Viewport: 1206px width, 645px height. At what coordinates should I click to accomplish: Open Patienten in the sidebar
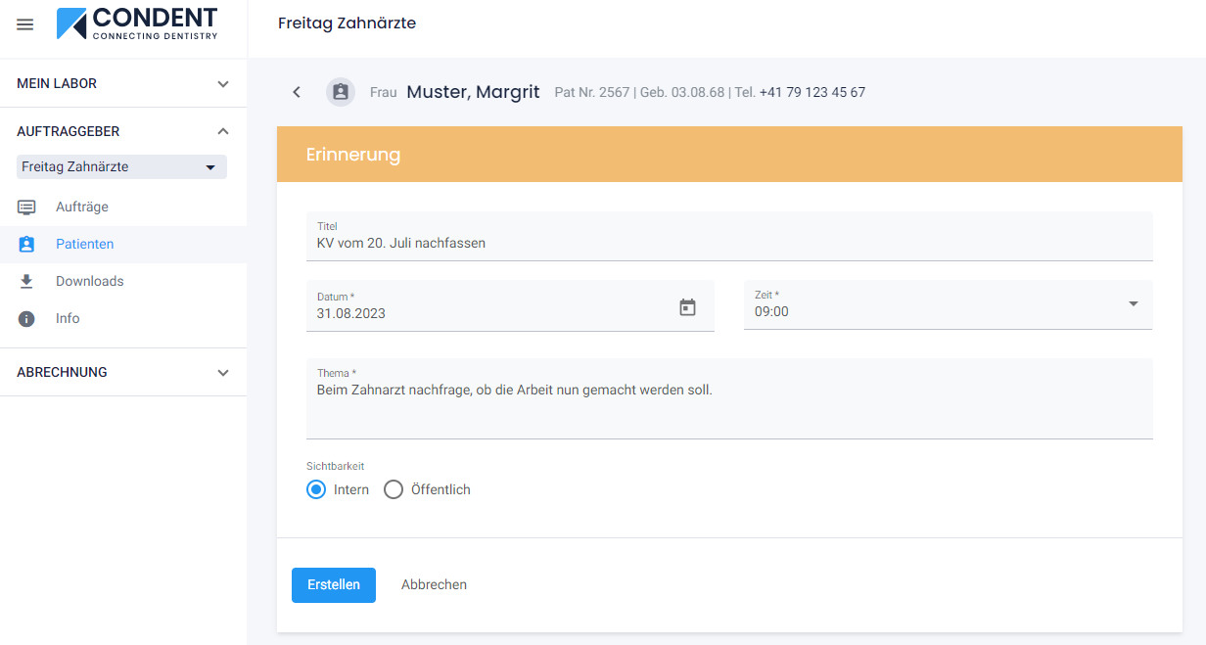[x=84, y=245]
